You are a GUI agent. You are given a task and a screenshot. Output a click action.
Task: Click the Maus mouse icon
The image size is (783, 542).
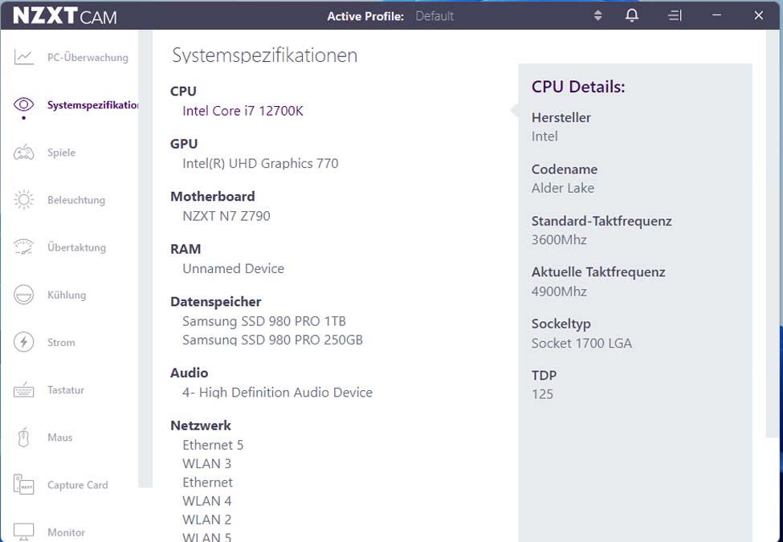pyautogui.click(x=23, y=437)
